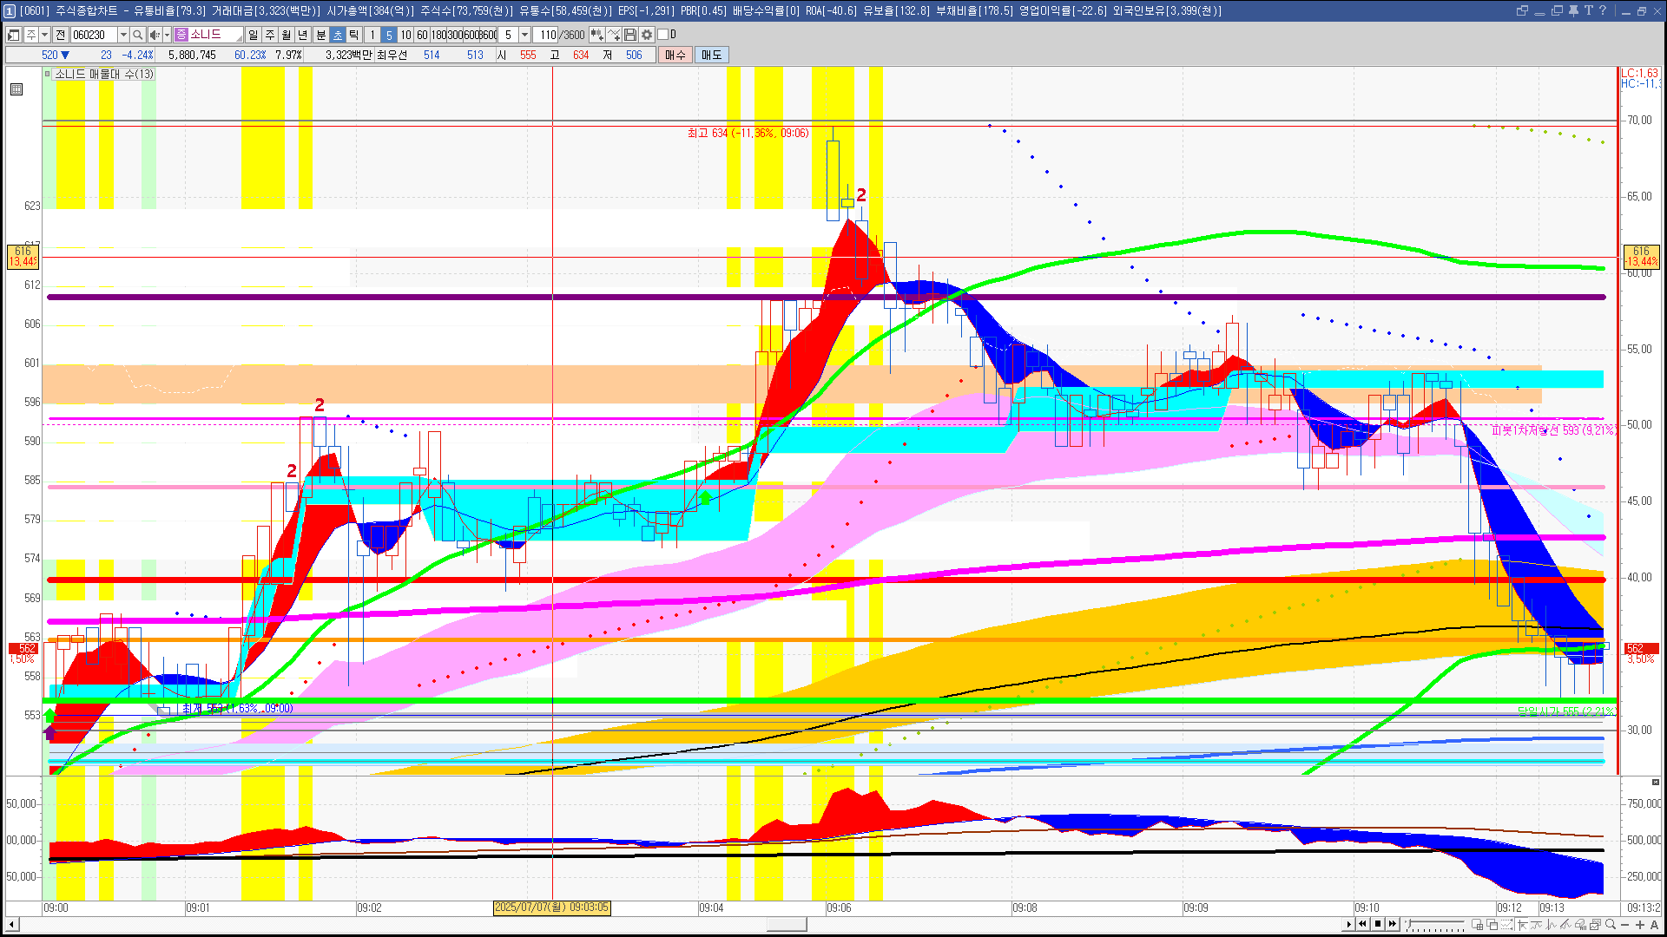Select the 초 (second) chart period toggle

(x=338, y=35)
